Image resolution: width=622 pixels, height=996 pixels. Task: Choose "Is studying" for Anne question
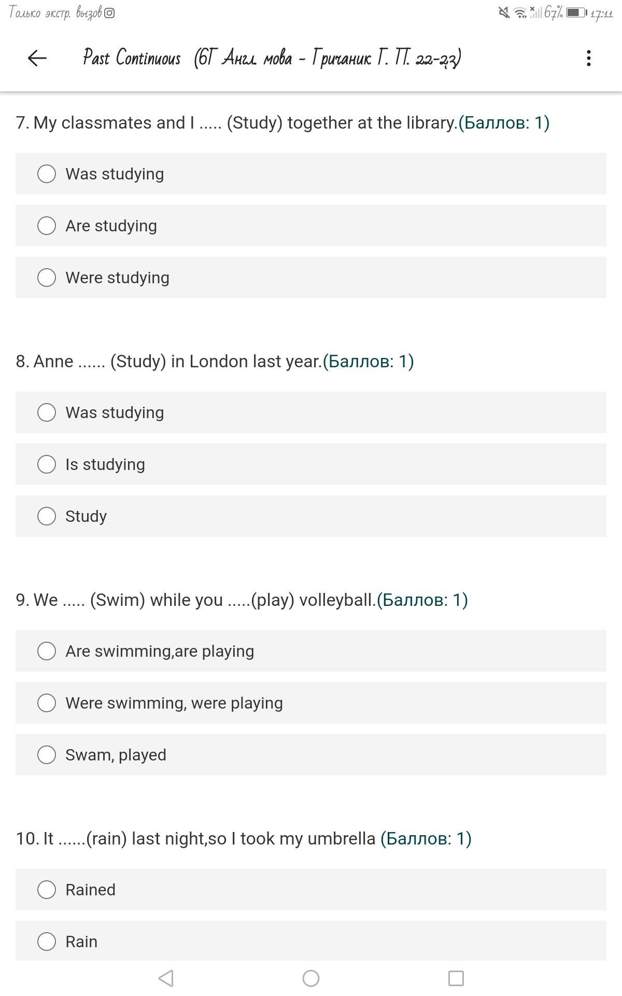click(x=47, y=464)
